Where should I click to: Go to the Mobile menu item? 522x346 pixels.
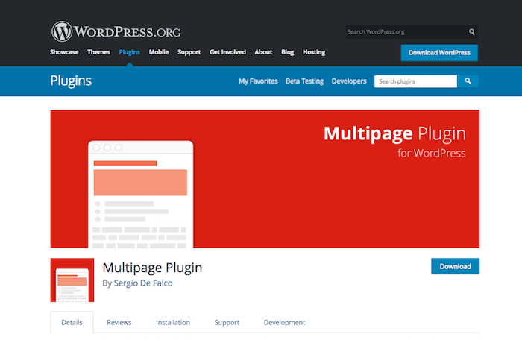click(159, 52)
